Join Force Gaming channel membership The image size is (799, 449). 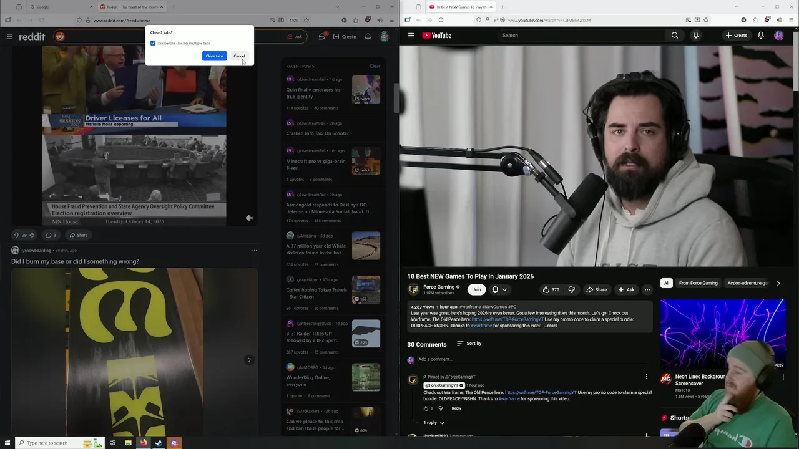[476, 289]
